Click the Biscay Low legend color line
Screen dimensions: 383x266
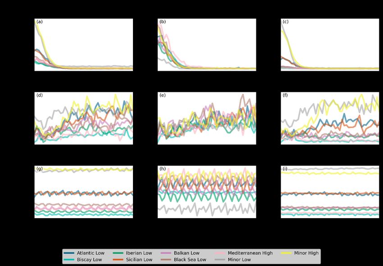pos(69,260)
